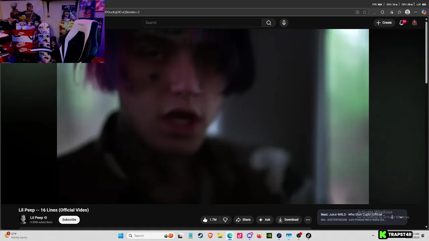Click the video title text
This screenshot has height=241, width=429.
coord(54,210)
